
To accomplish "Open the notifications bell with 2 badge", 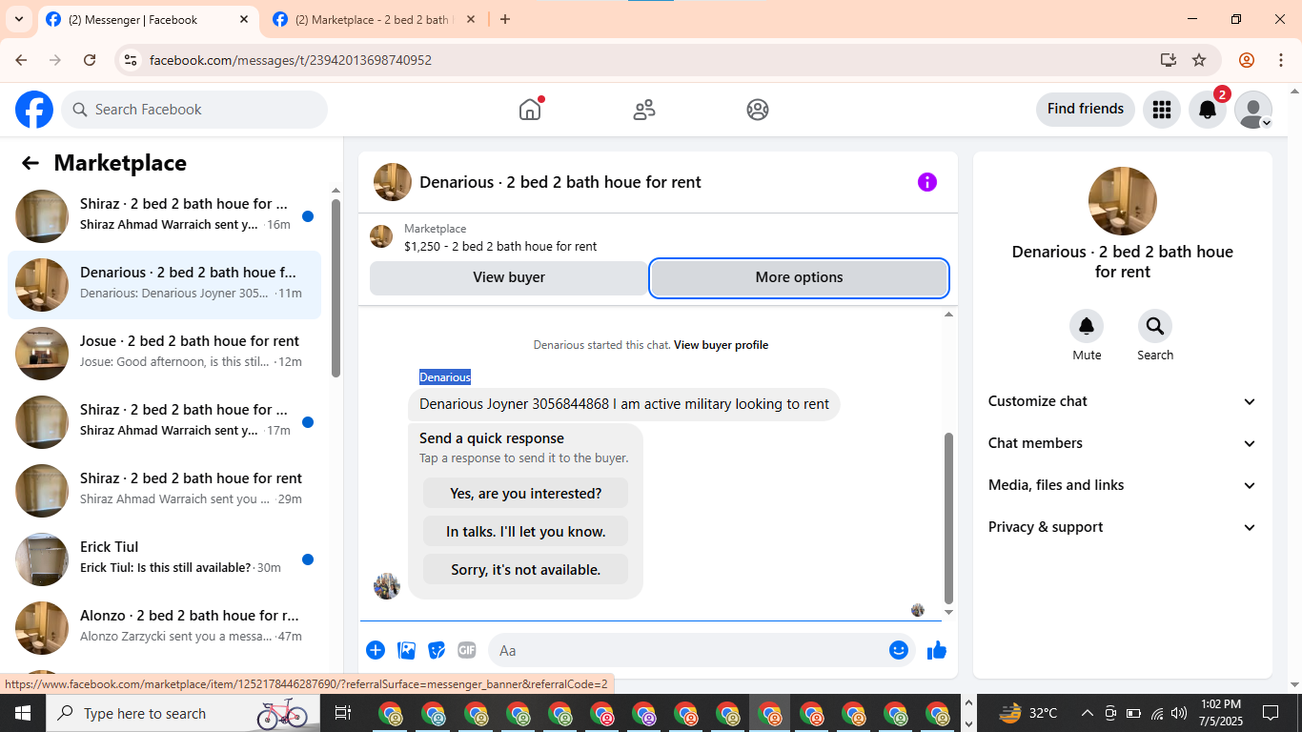I will (x=1208, y=110).
